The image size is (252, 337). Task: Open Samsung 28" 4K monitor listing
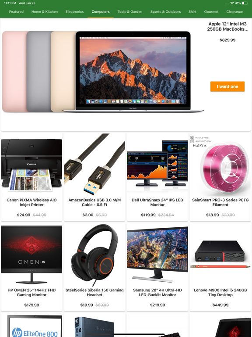pos(157,267)
